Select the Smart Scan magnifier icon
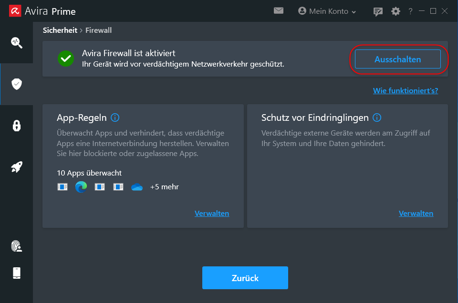The height and width of the screenshot is (303, 458). tap(17, 42)
